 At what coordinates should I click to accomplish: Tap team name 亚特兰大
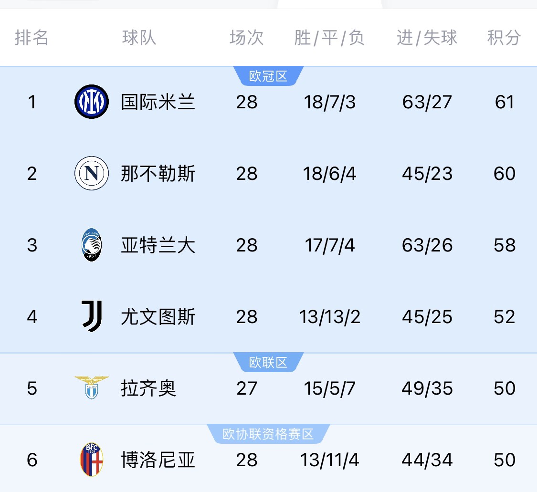(x=158, y=245)
